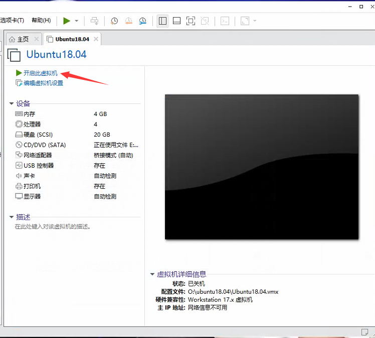Screen dimensions: 375x338
Task: Select the 显示器 device row
Action: coord(77,196)
